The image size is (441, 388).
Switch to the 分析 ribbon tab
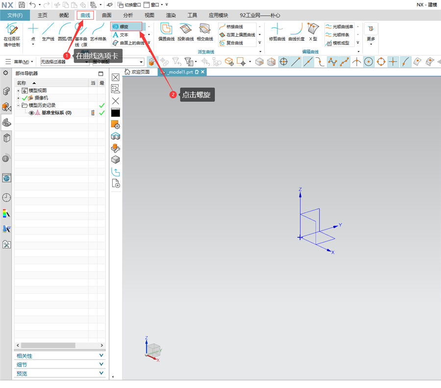coord(128,15)
